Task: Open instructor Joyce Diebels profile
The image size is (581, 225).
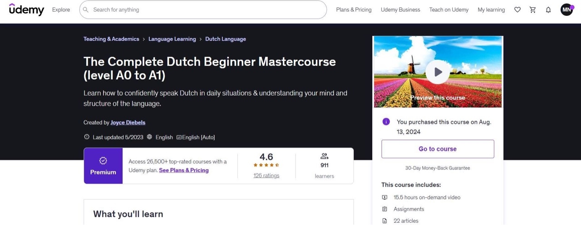Action: point(128,122)
